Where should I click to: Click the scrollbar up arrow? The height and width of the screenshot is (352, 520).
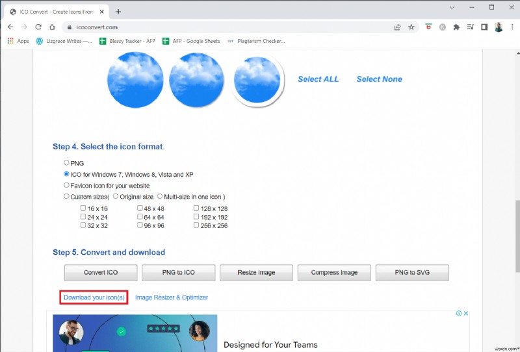pyautogui.click(x=517, y=53)
